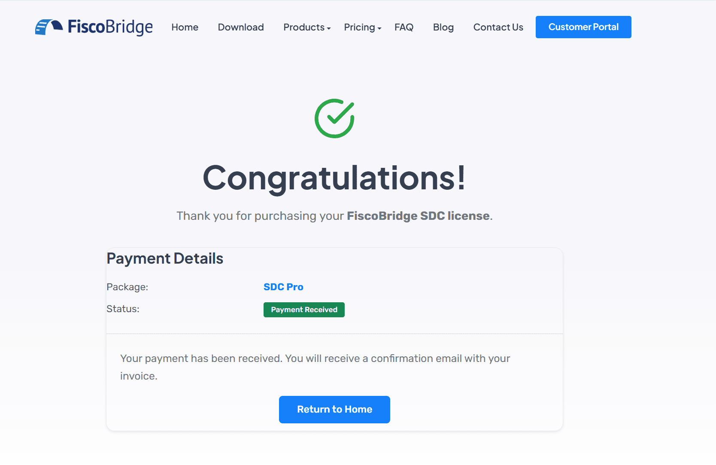The width and height of the screenshot is (716, 465).
Task: Click the green checkmark success icon
Action: [334, 119]
